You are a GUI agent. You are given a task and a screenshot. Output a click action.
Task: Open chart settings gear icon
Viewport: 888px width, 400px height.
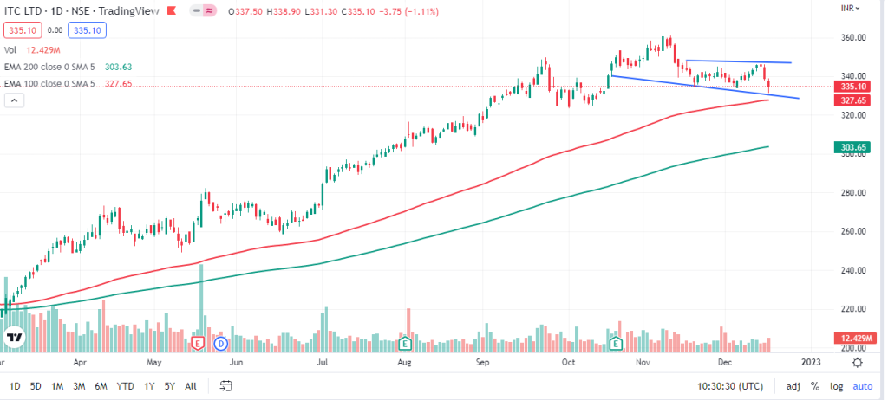pyautogui.click(x=857, y=362)
